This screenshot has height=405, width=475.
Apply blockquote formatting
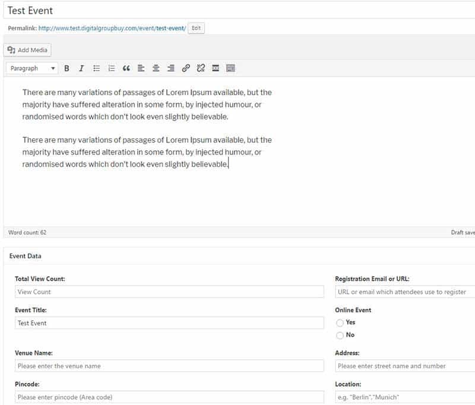(x=126, y=68)
